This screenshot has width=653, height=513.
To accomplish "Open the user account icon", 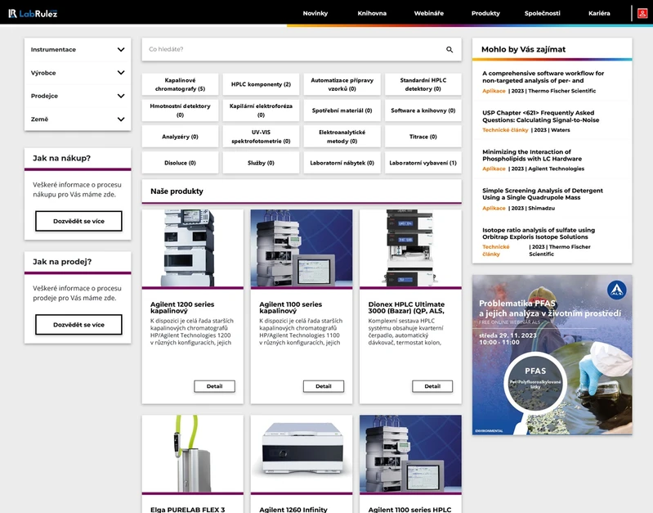I will click(642, 13).
